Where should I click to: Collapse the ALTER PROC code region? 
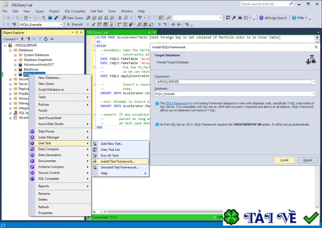(x=95, y=37)
